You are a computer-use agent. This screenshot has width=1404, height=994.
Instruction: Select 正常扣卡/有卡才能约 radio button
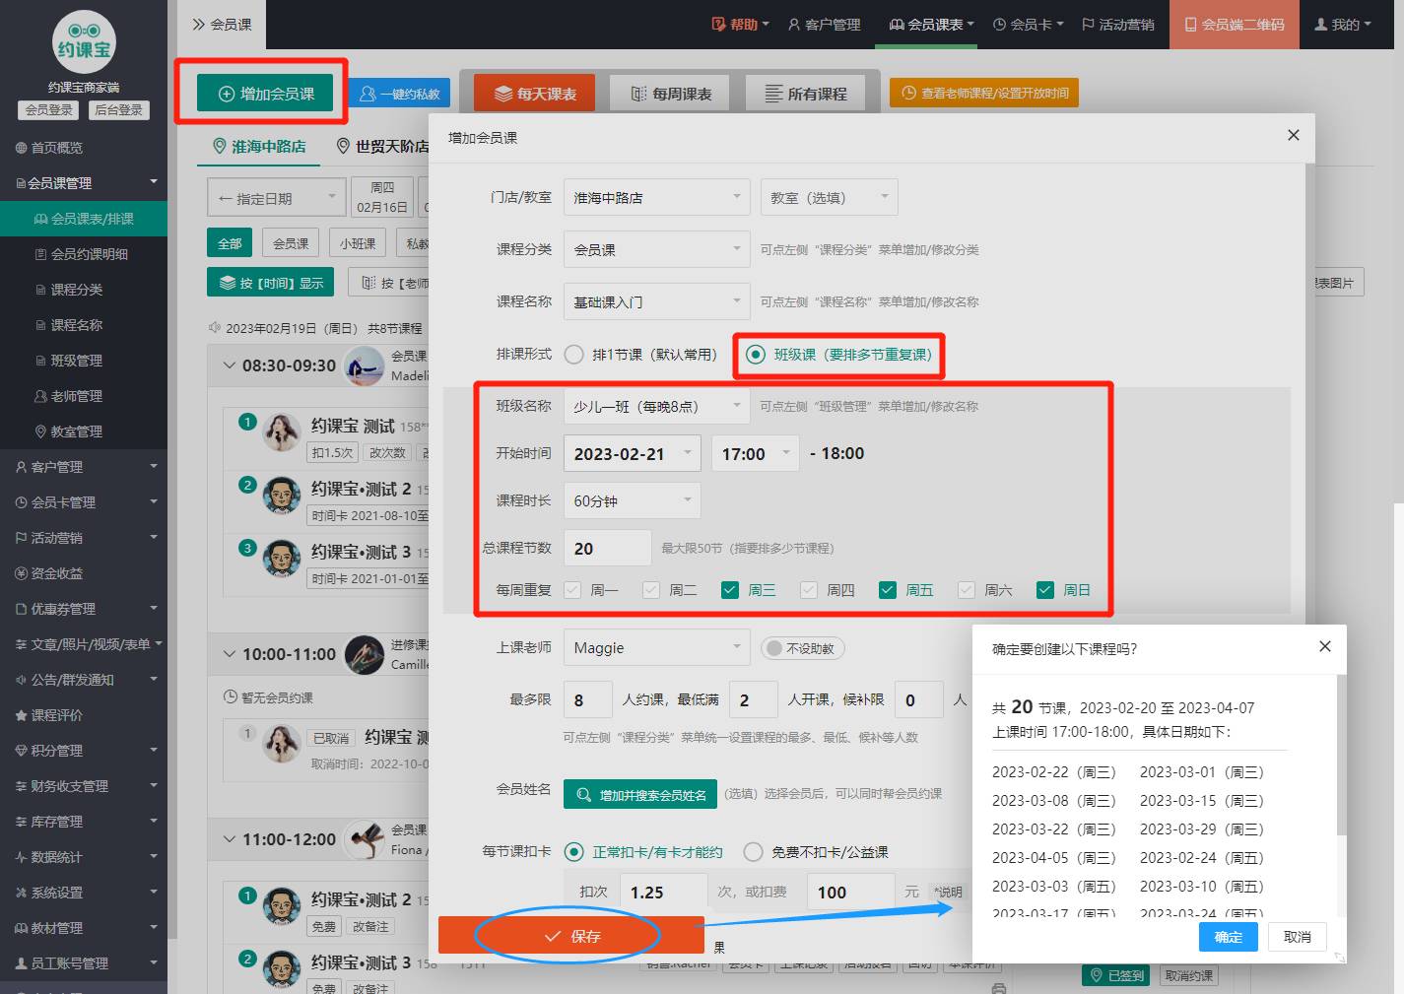573,852
